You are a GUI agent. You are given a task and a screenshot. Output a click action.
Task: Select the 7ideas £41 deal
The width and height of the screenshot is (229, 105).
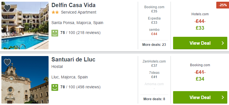tap(154, 75)
